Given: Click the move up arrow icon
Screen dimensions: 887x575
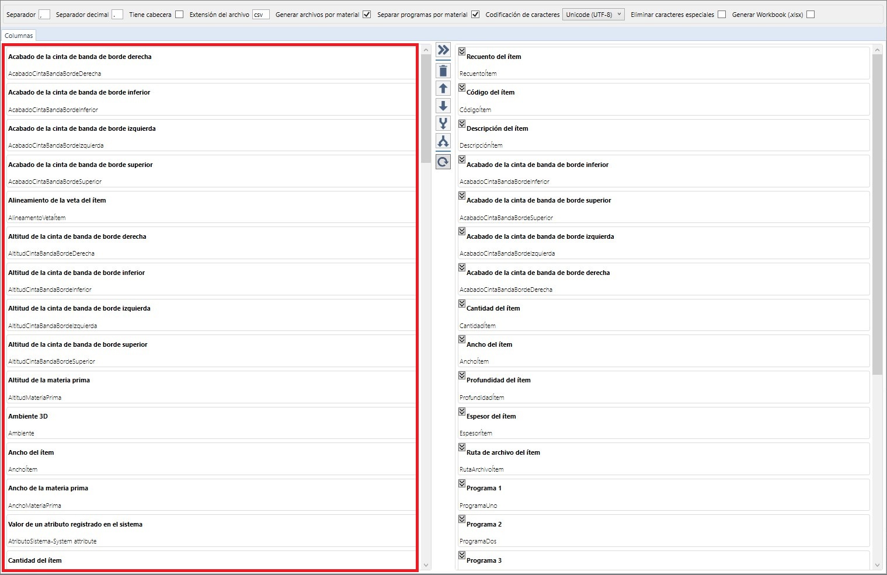Looking at the screenshot, I should point(443,89).
